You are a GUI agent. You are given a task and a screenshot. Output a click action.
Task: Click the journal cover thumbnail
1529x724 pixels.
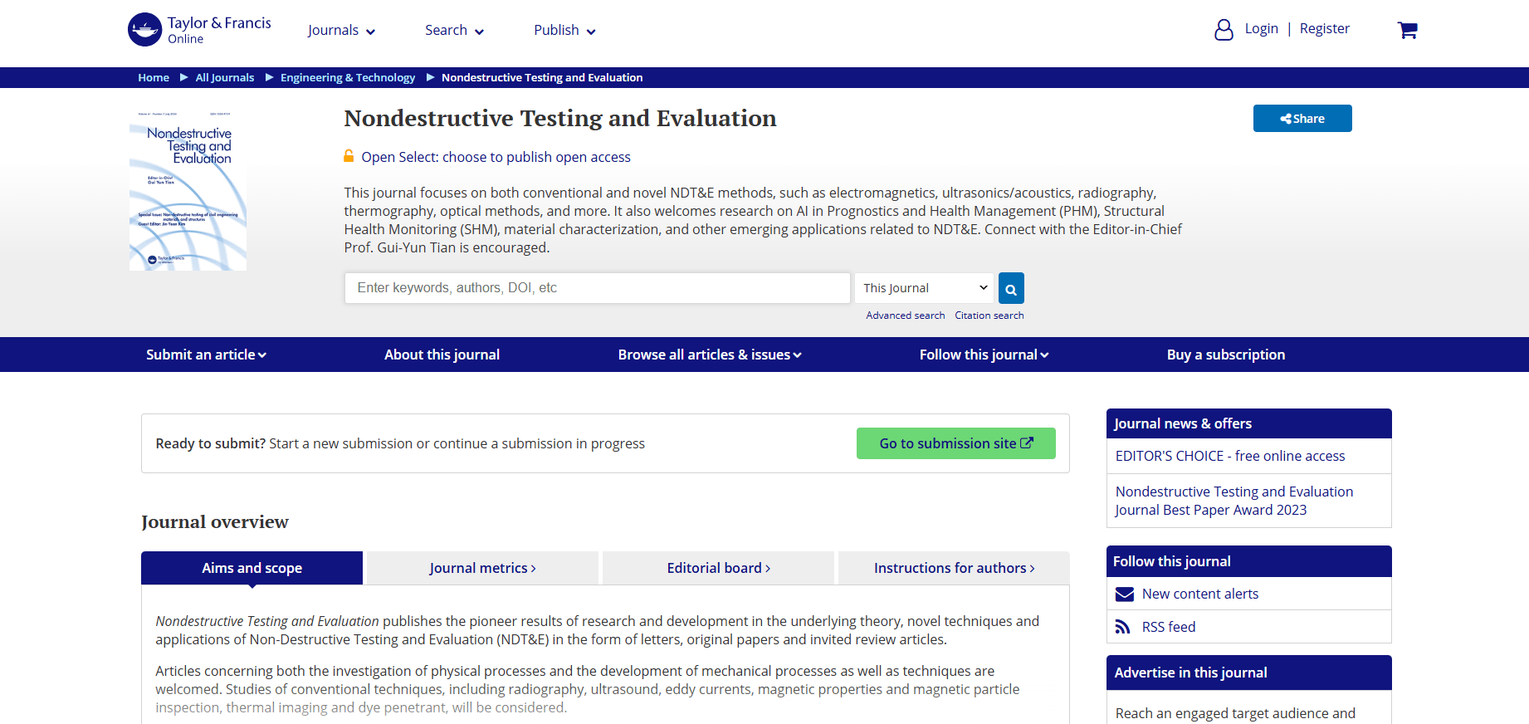point(188,190)
